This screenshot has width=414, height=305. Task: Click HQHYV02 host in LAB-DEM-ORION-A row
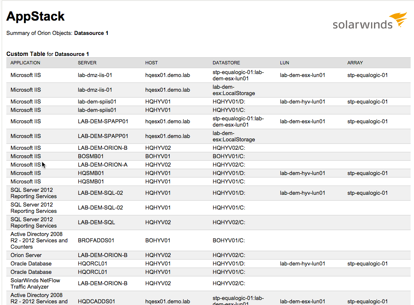pos(158,164)
